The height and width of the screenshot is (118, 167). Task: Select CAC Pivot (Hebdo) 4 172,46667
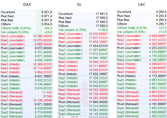tap(142, 76)
